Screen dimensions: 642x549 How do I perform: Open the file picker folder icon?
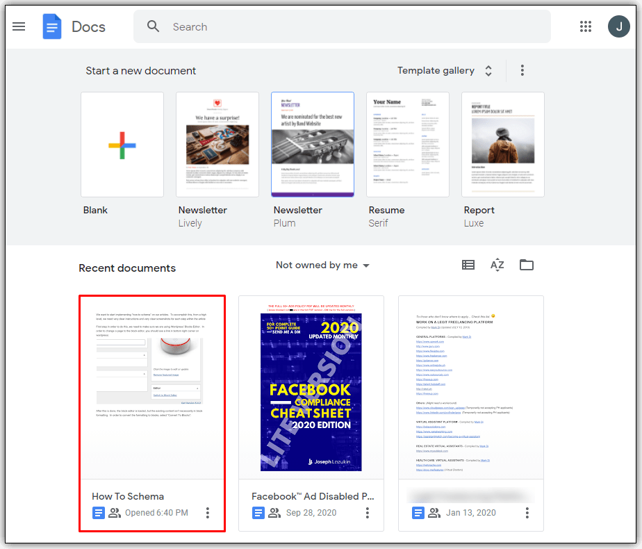tap(527, 265)
